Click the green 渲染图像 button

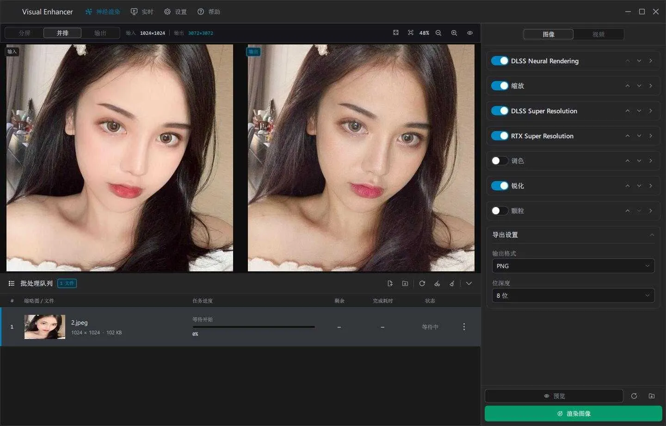pos(573,413)
